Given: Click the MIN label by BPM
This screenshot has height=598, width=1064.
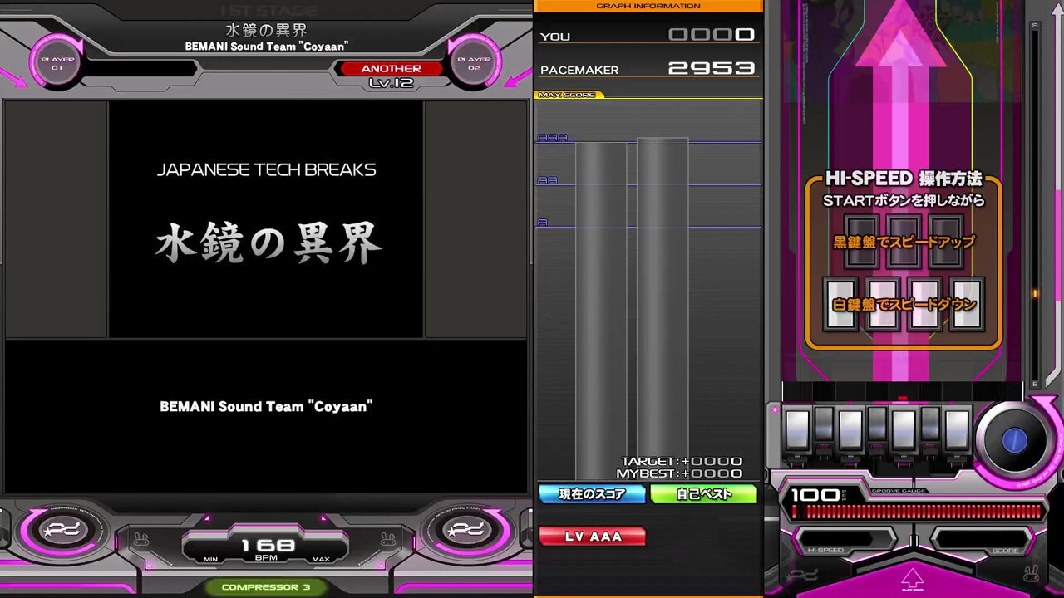Looking at the screenshot, I should 211,559.
